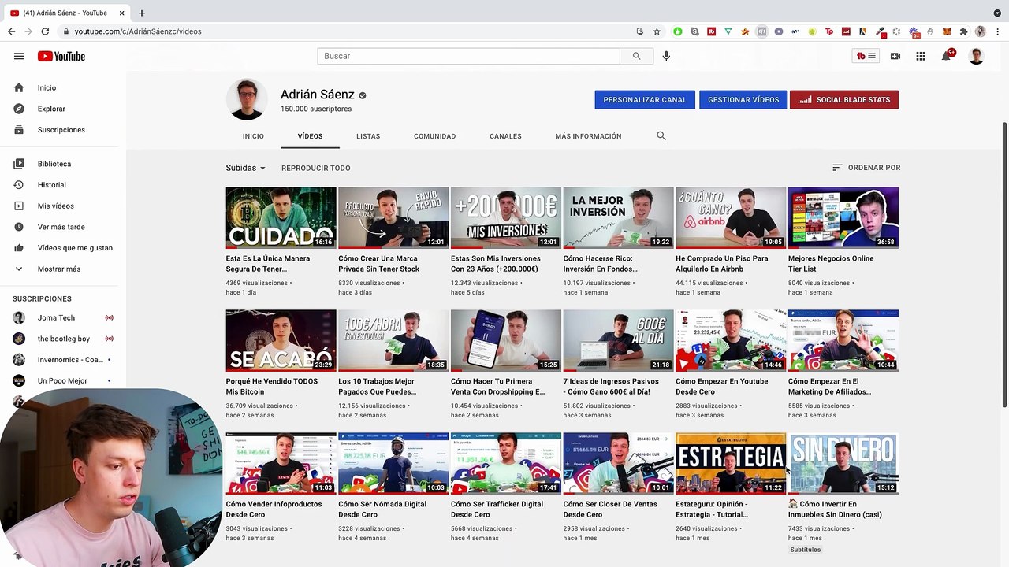This screenshot has height=567, width=1009.
Task: Open the Subidas dropdown
Action: coord(246,168)
